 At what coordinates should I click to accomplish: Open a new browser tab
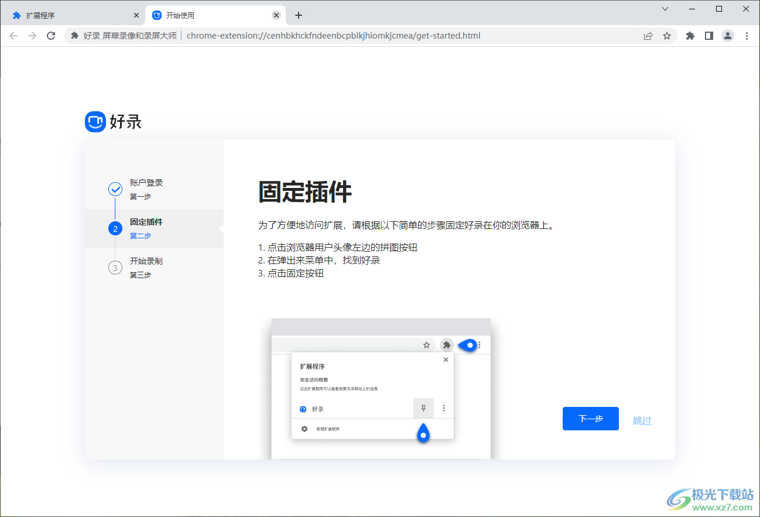(x=299, y=15)
